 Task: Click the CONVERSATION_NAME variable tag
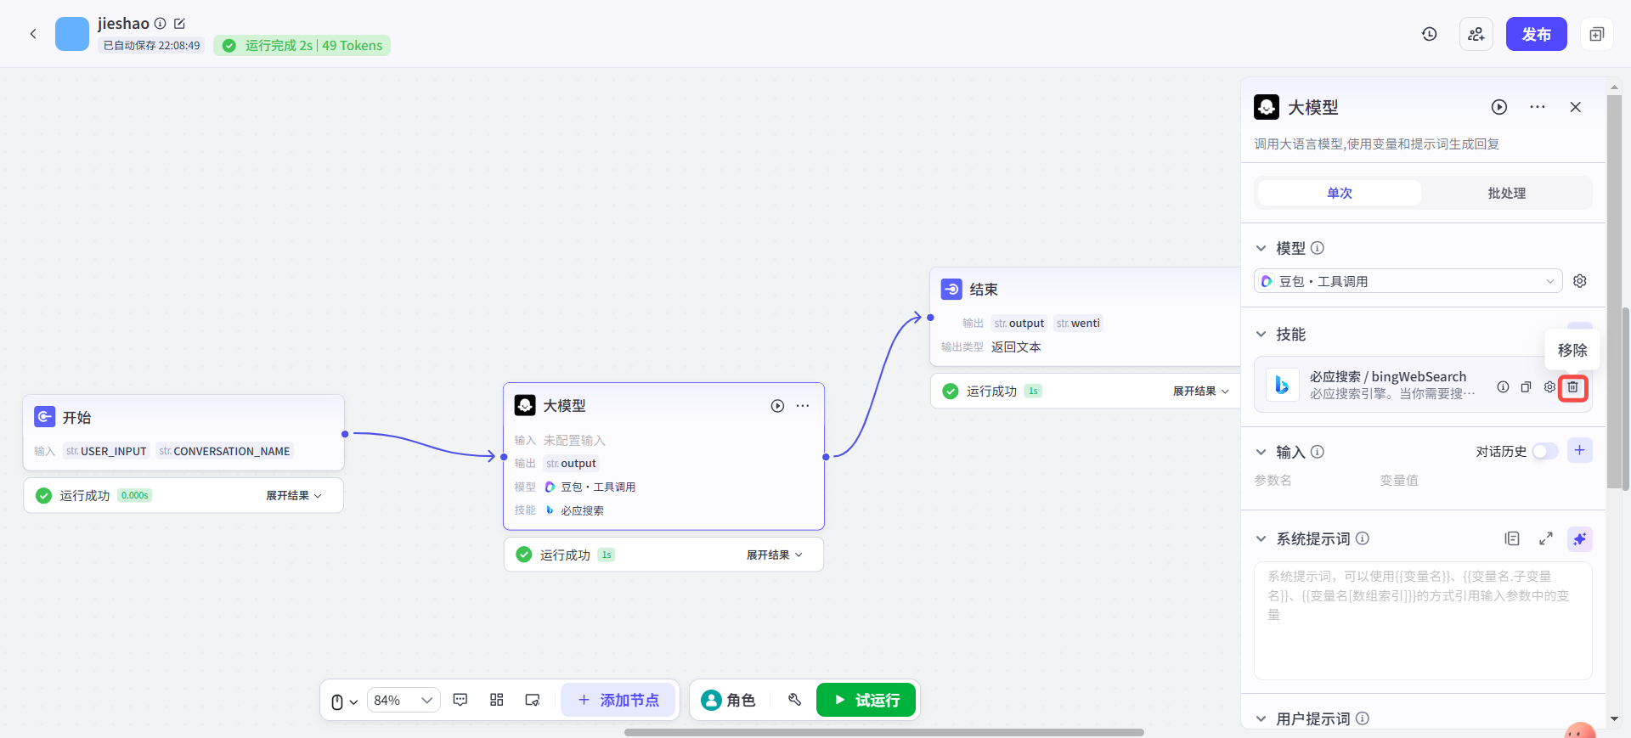[x=224, y=451]
